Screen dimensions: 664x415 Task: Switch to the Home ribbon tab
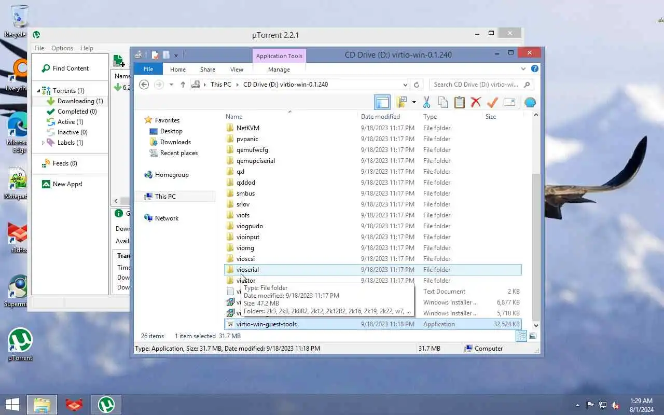[178, 70]
